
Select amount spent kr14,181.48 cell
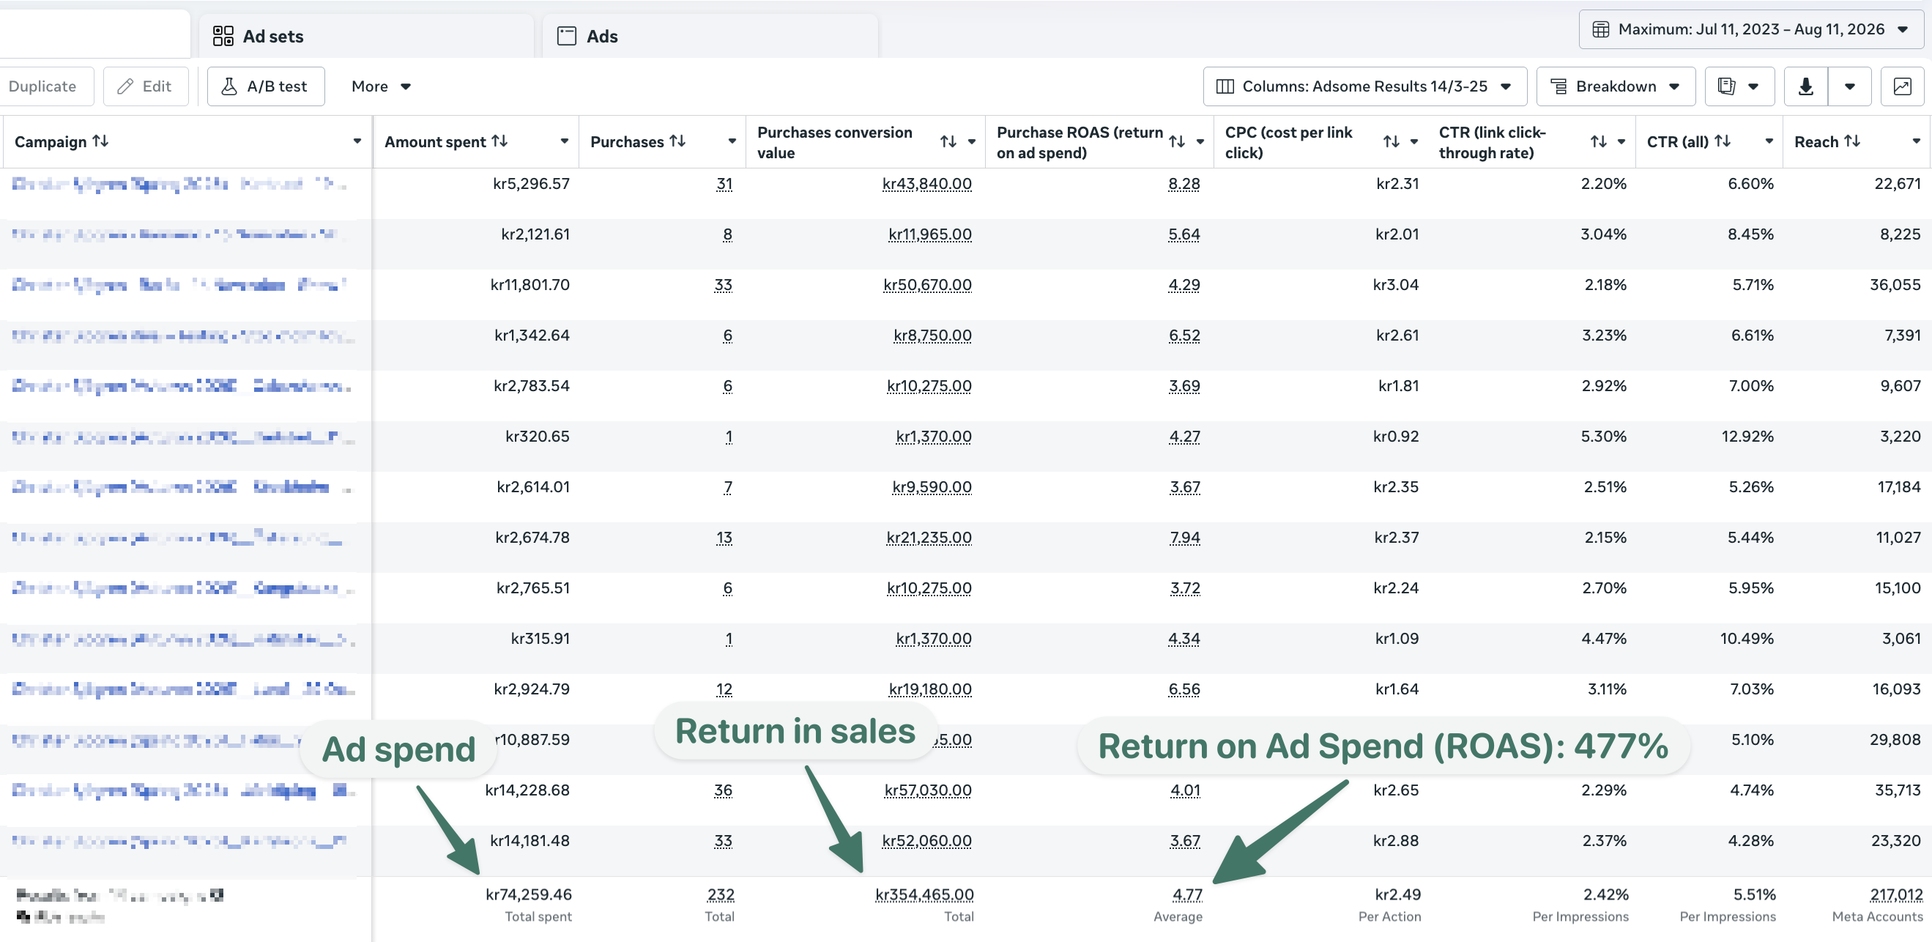coord(530,841)
